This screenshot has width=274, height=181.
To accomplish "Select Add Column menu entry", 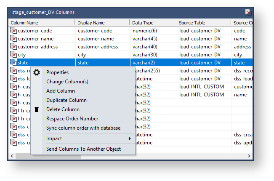I will (x=61, y=91).
